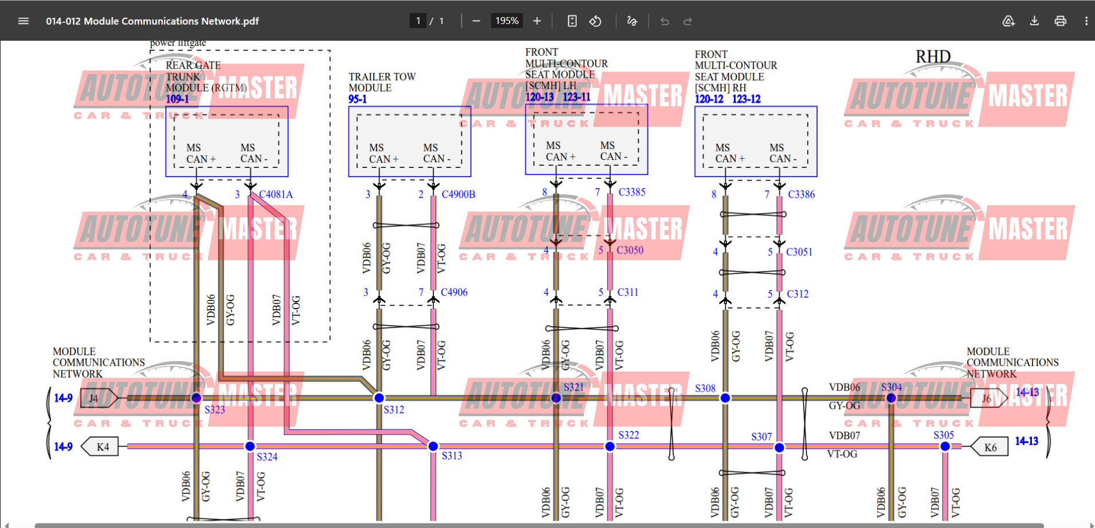
Task: Follow the 14-9 link beside J4
Action: (63, 398)
